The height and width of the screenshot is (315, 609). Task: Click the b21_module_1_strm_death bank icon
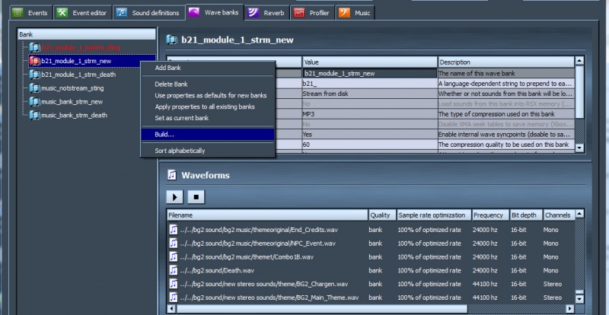pos(34,75)
